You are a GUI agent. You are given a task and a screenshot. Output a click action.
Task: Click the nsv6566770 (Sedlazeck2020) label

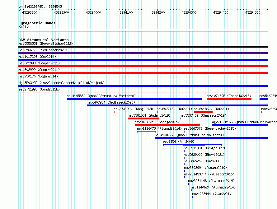[43, 50]
